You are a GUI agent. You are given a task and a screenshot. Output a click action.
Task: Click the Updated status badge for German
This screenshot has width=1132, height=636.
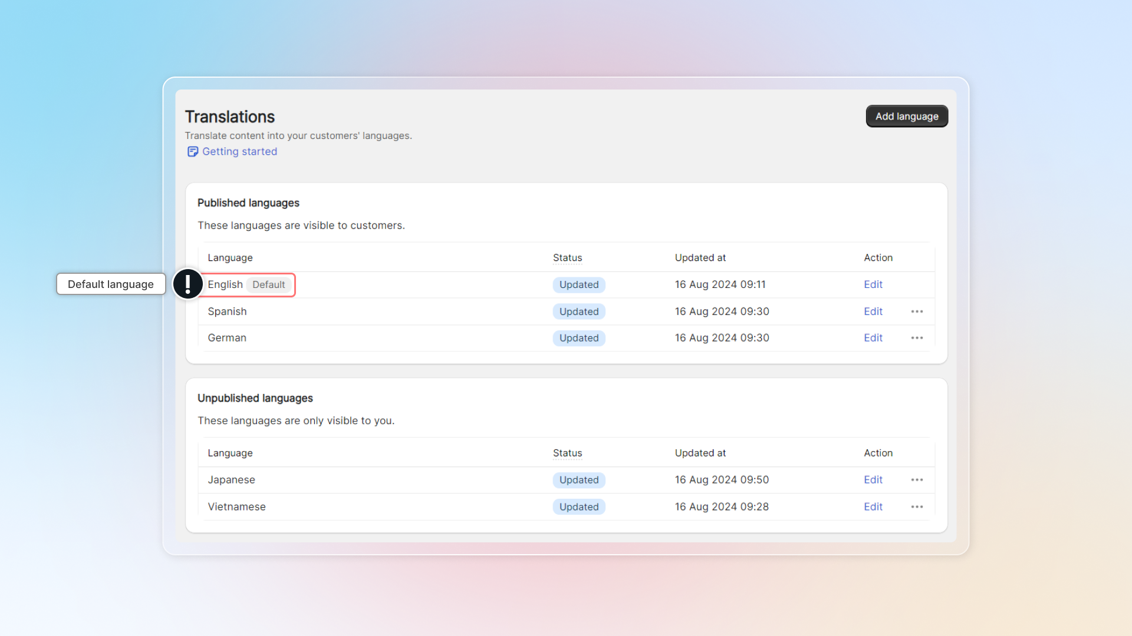[578, 337]
